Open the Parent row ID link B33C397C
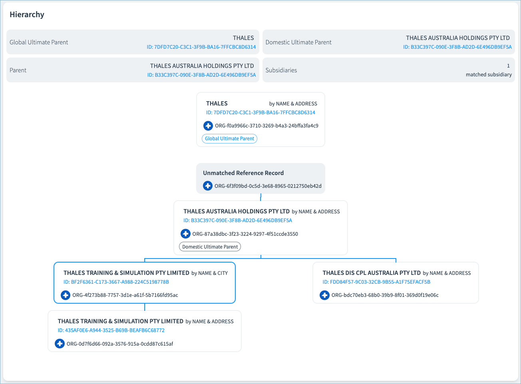This screenshot has width=521, height=384. point(202,75)
